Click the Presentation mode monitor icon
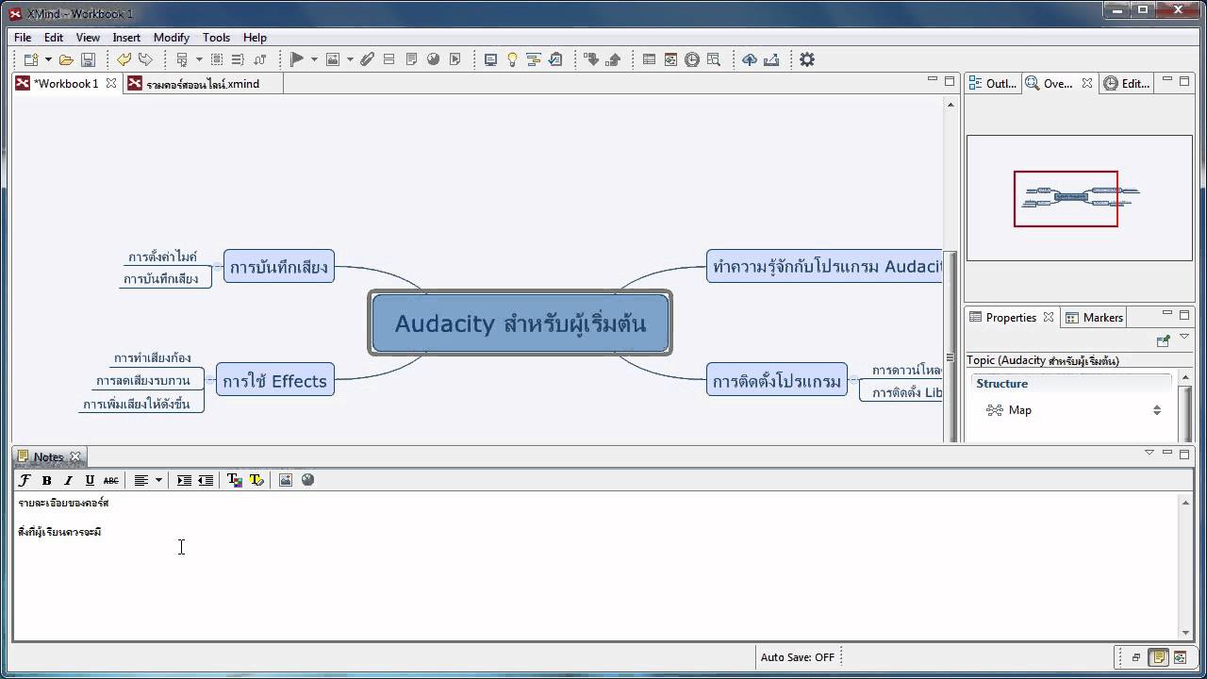The width and height of the screenshot is (1207, 679). pos(490,59)
